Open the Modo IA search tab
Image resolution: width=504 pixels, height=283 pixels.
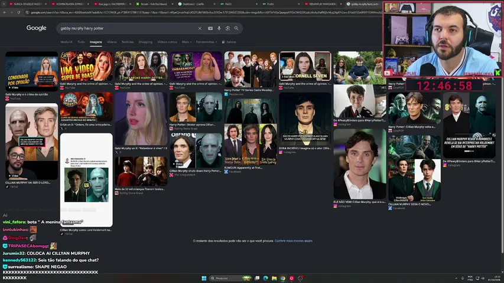[x=66, y=42]
